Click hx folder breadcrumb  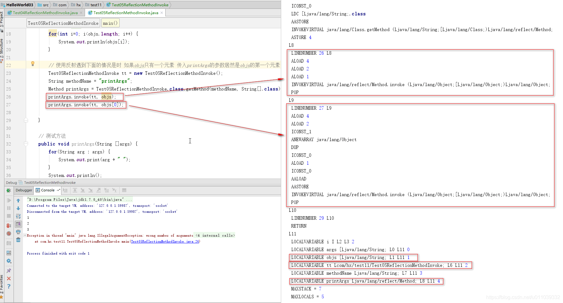76,5
